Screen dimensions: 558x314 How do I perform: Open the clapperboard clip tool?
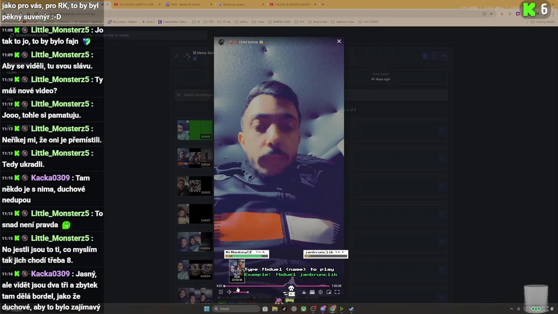click(x=312, y=292)
